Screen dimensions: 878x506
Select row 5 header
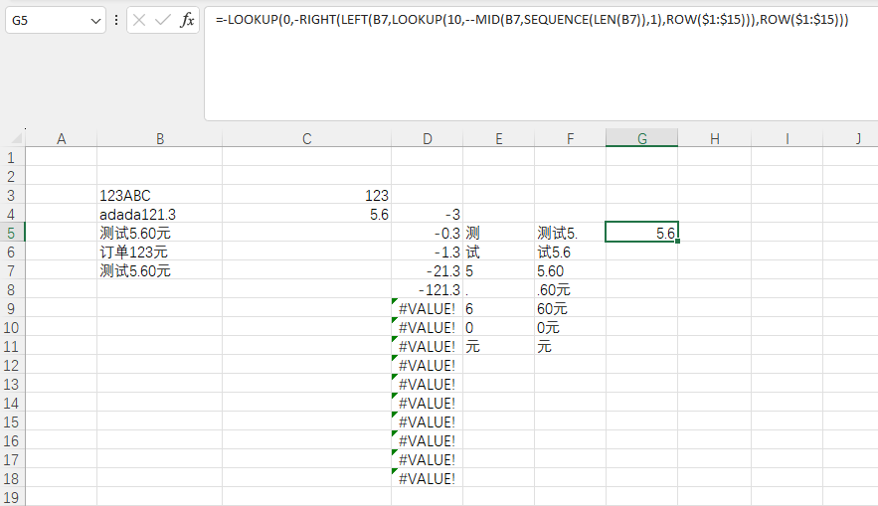(12, 233)
